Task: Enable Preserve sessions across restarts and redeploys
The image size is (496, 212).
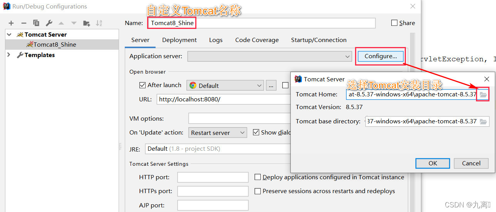Action: point(258,191)
